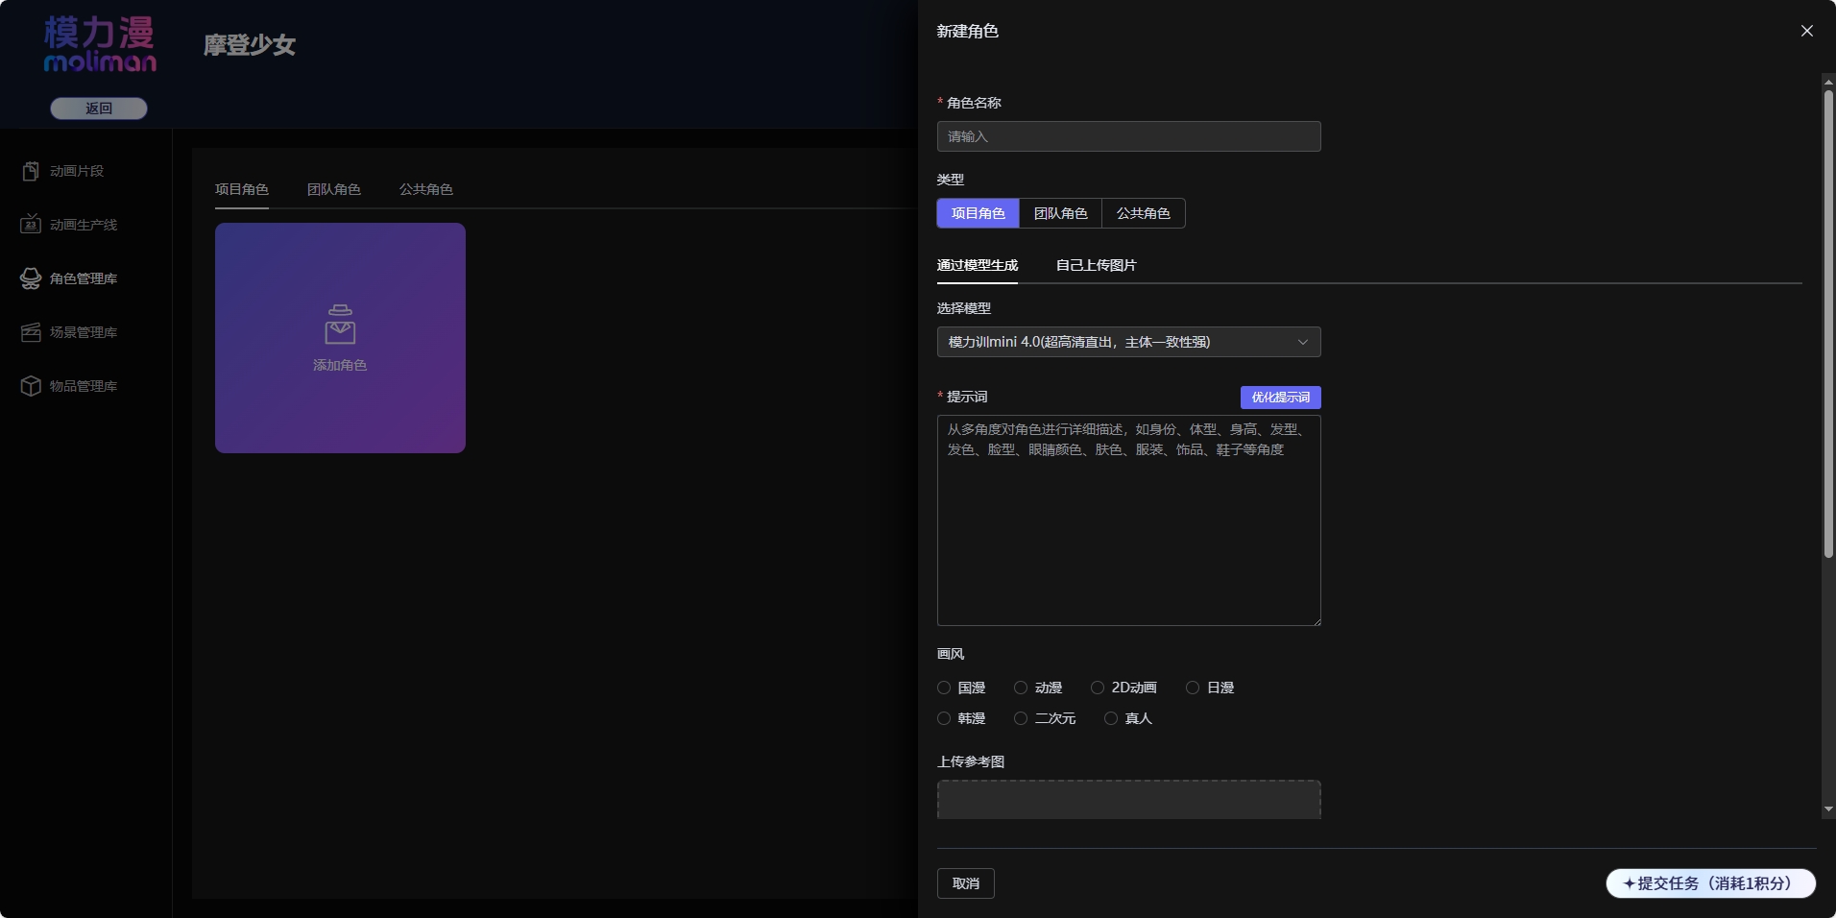Pick the 日漫 style radio
This screenshot has width=1836, height=918.
[x=1193, y=688]
